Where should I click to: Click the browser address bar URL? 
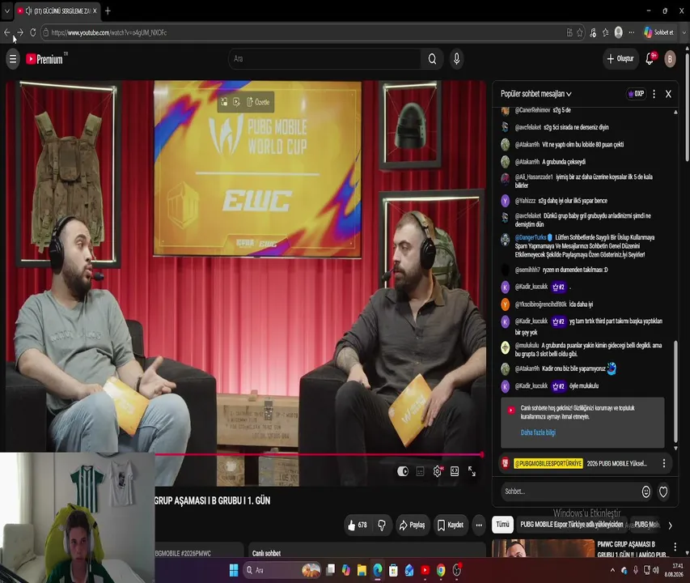click(108, 32)
